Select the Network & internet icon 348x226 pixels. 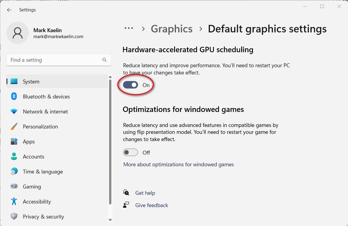pos(14,111)
